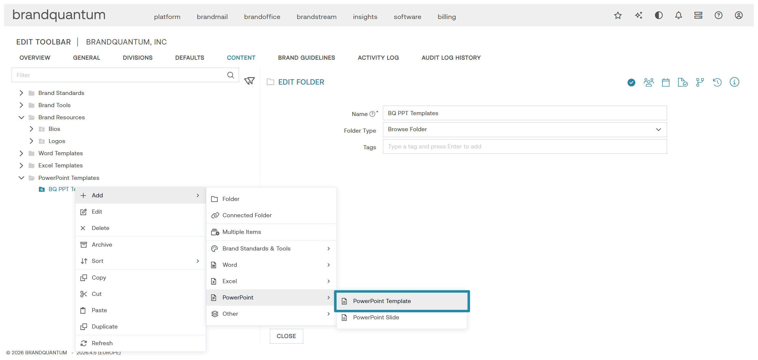The width and height of the screenshot is (758, 360).
Task: Click Archive in the context menu
Action: 141,245
